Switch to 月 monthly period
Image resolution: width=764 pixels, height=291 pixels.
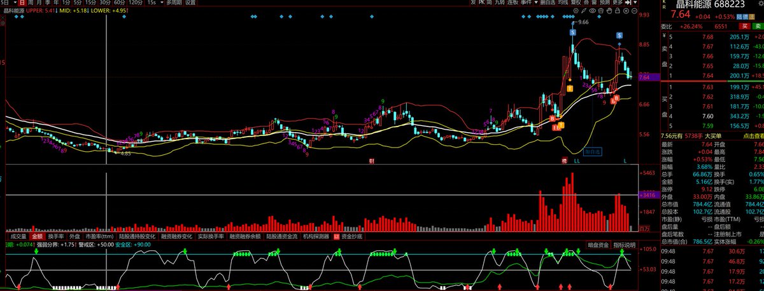[x=39, y=3]
